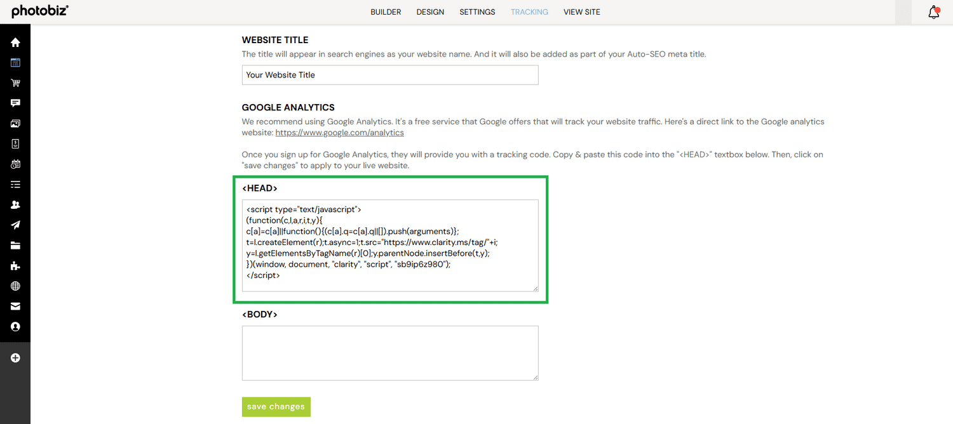
Task: Click the VIEW SITE link
Action: pos(581,12)
